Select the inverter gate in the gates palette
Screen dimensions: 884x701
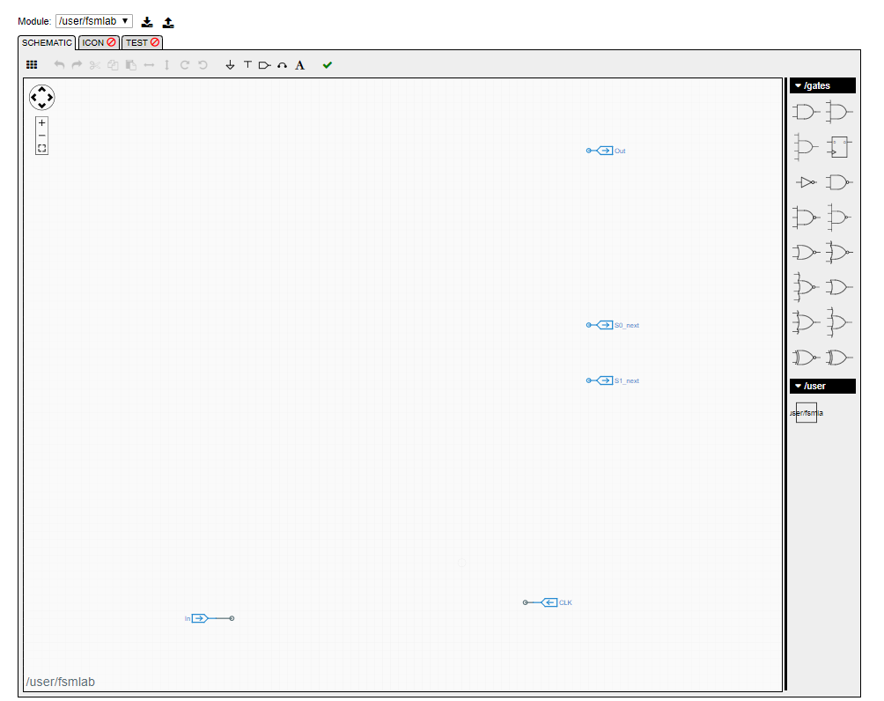(x=806, y=183)
